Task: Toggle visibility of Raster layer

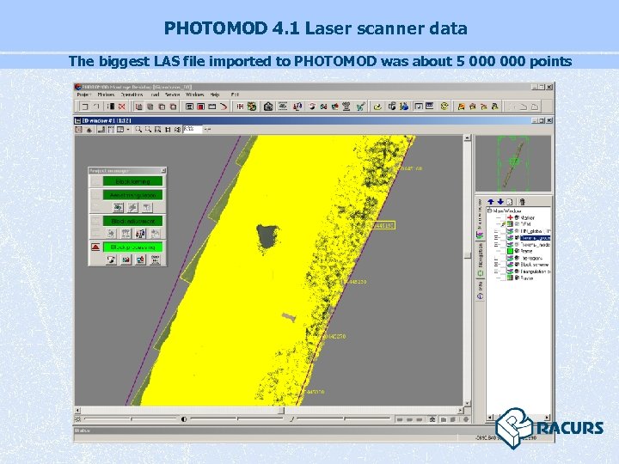Action: tap(517, 278)
